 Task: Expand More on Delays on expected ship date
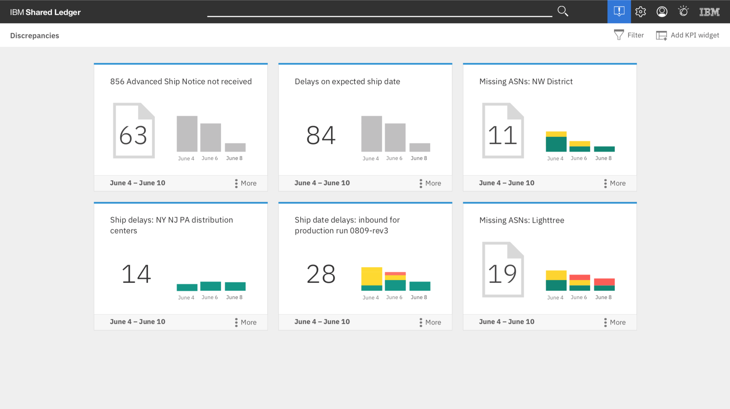[x=430, y=183]
